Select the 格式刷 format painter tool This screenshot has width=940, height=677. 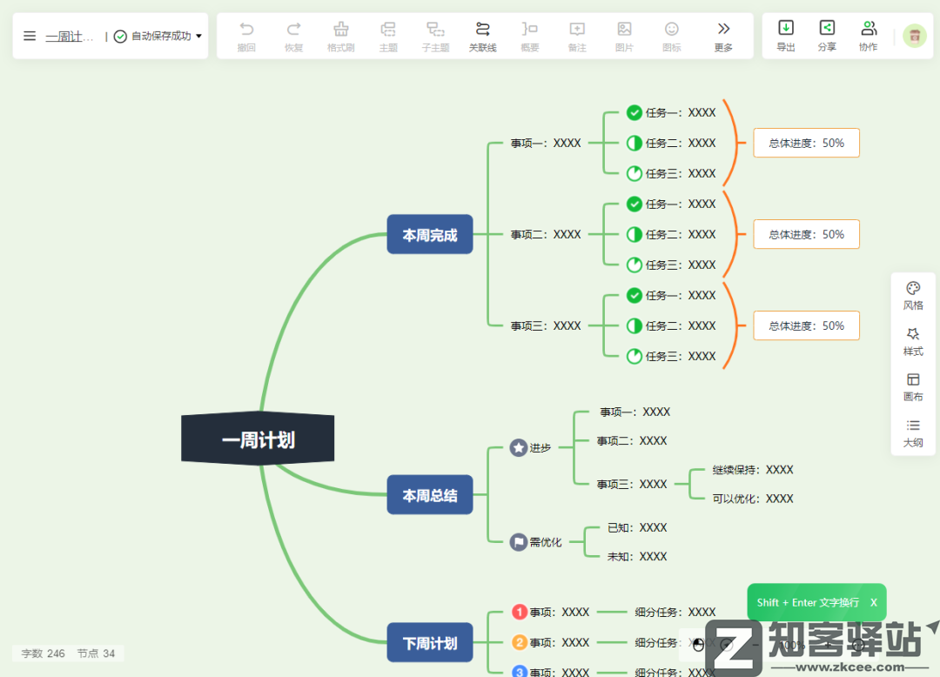point(340,36)
